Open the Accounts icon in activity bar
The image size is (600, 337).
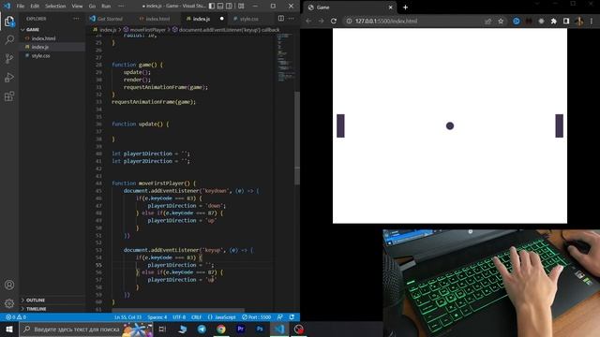9,285
